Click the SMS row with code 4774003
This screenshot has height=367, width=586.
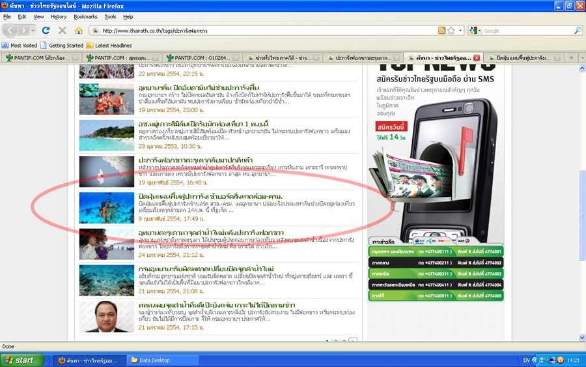(436, 274)
